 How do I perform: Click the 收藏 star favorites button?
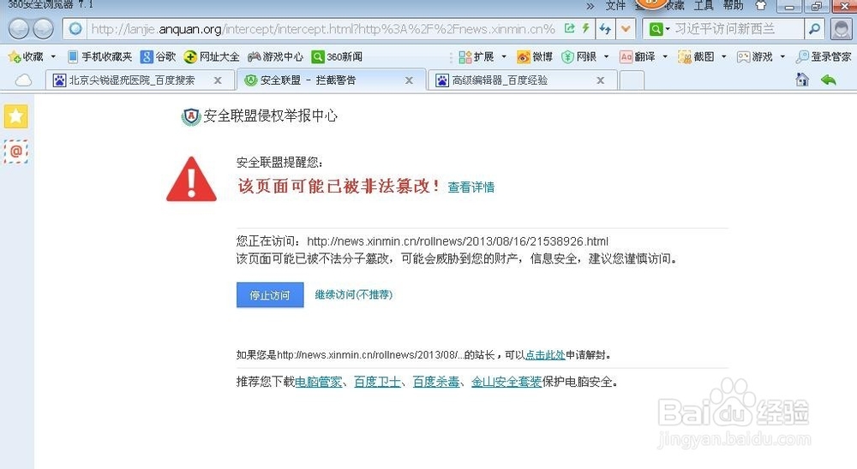click(27, 56)
